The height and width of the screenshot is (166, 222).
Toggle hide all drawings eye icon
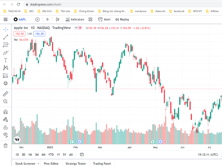(x=6, y=135)
